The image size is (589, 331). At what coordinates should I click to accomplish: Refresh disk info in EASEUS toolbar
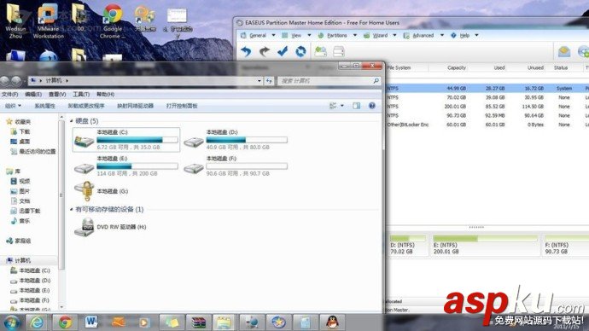(300, 51)
